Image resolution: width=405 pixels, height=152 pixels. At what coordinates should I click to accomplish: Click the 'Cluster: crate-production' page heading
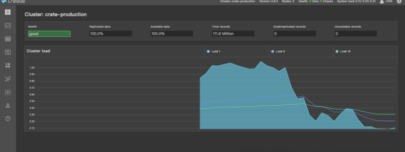[x=55, y=15]
